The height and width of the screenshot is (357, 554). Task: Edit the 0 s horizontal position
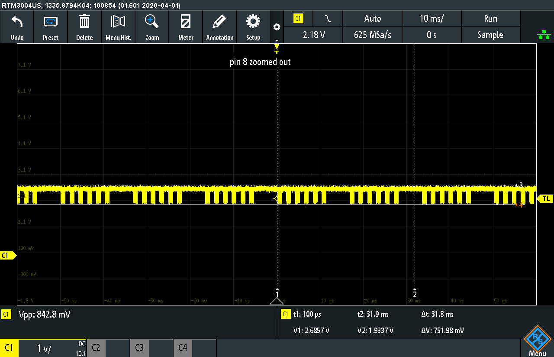tap(432, 35)
